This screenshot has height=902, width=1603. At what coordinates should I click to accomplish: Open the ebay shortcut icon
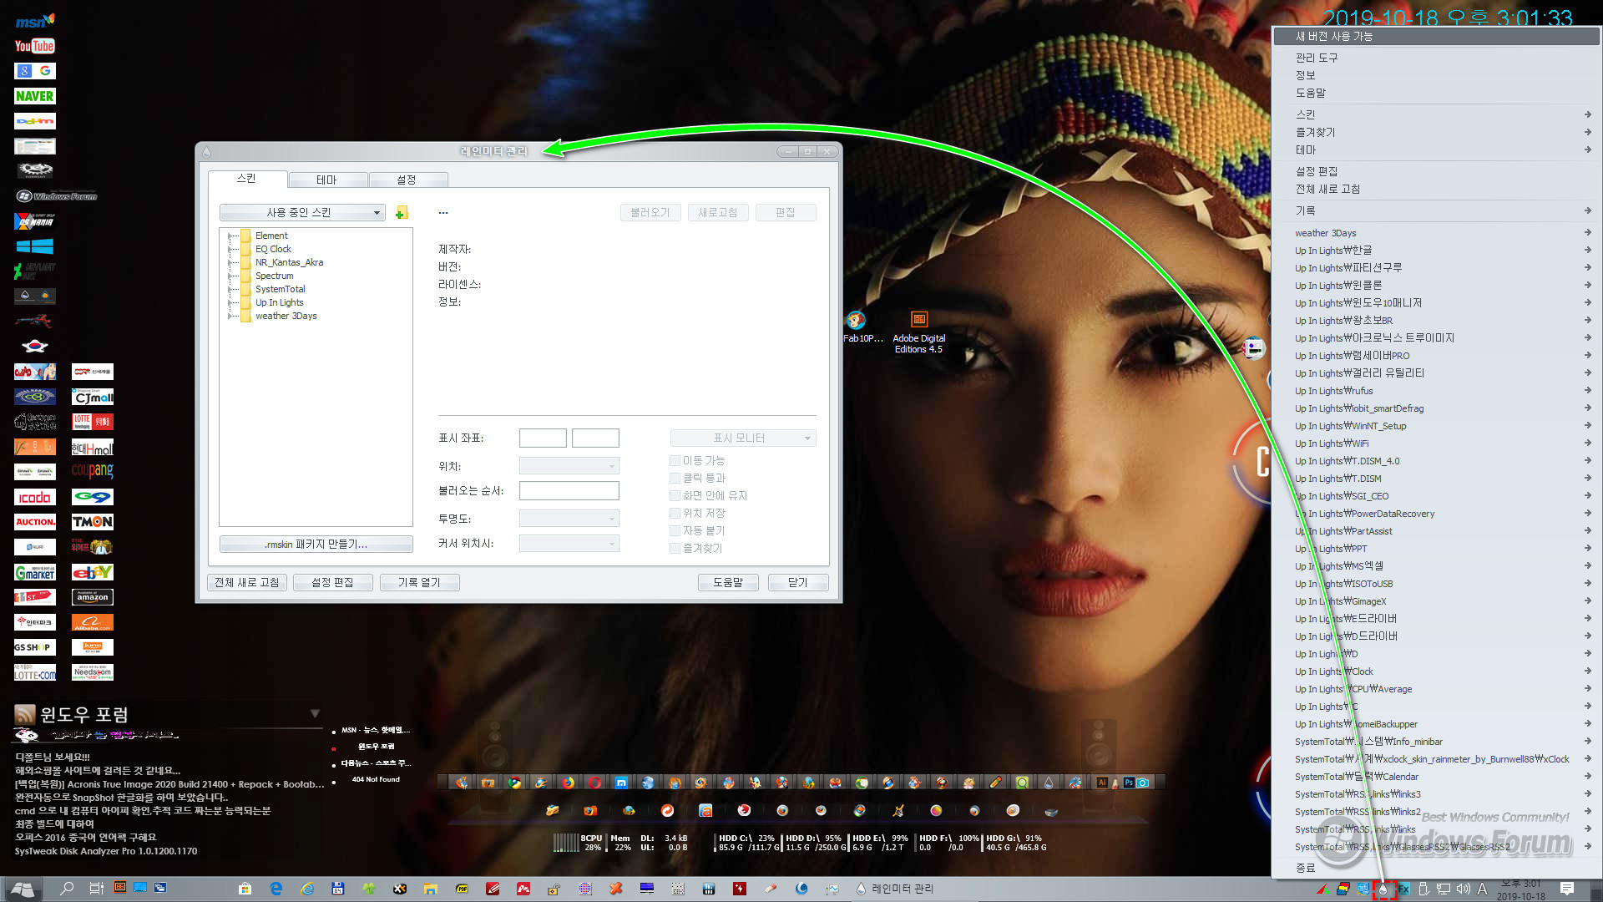click(x=93, y=572)
